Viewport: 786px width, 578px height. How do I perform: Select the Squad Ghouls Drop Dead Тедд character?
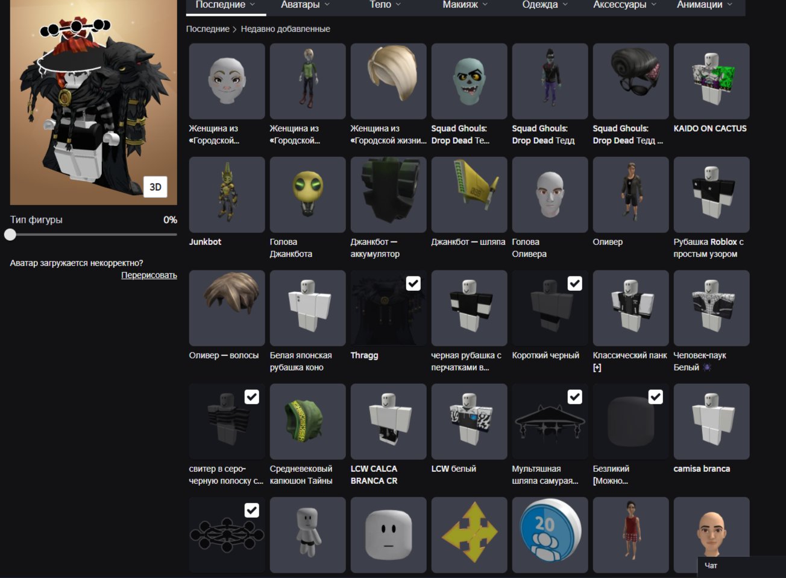pyautogui.click(x=550, y=81)
